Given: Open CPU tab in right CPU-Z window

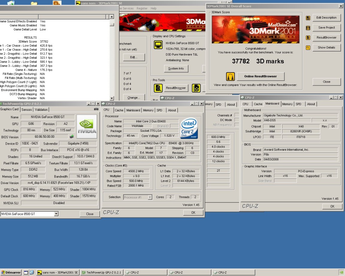Looking at the screenshot, I should coord(246,104).
